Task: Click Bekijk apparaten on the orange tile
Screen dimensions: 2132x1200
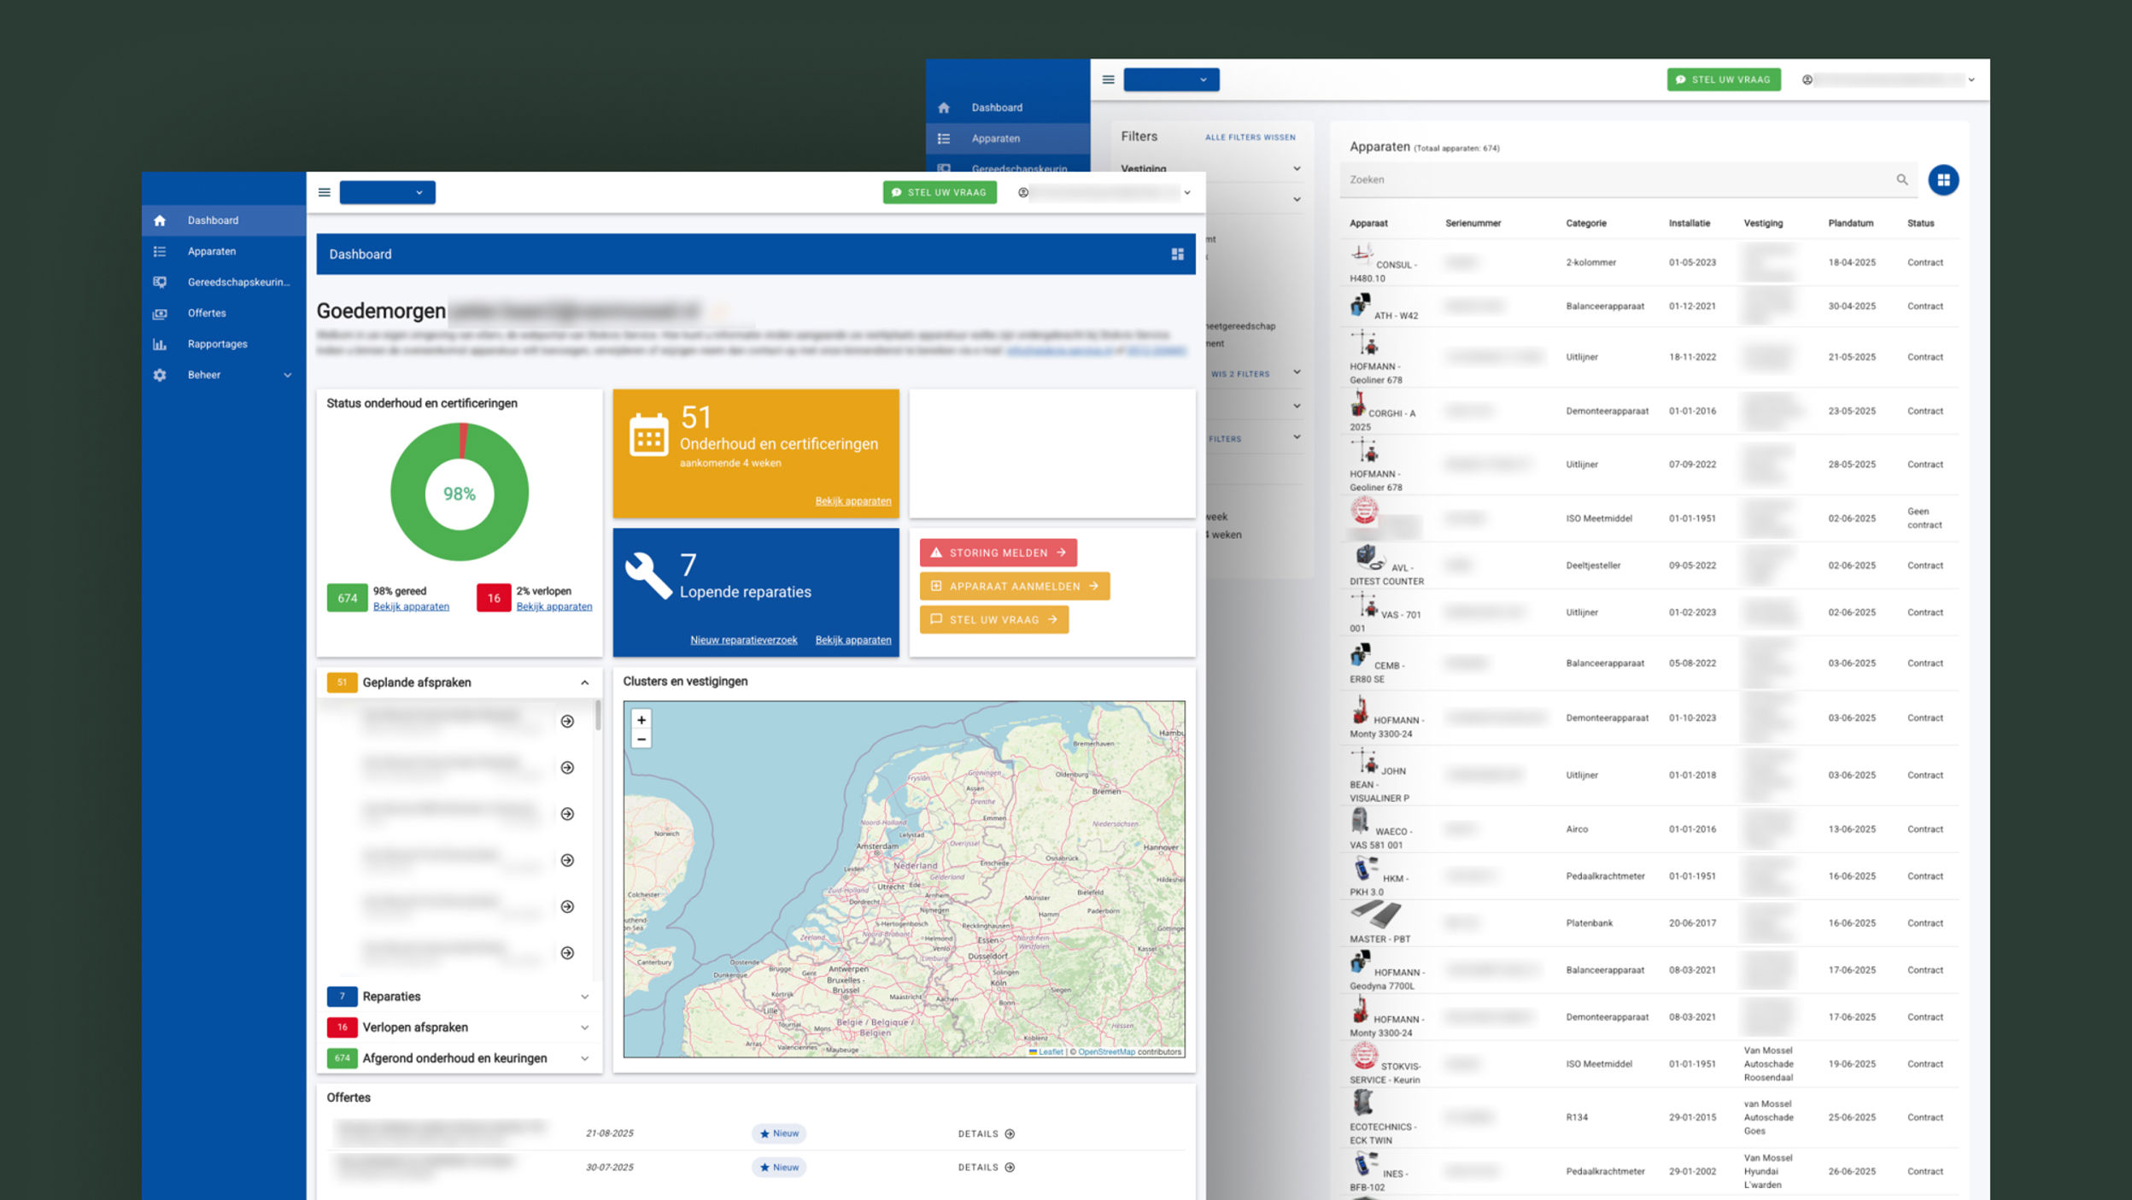Action: tap(853, 501)
